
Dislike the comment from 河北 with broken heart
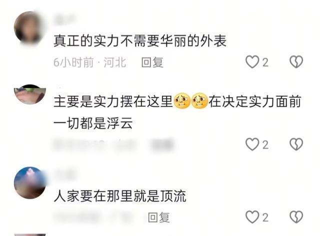(x=296, y=62)
